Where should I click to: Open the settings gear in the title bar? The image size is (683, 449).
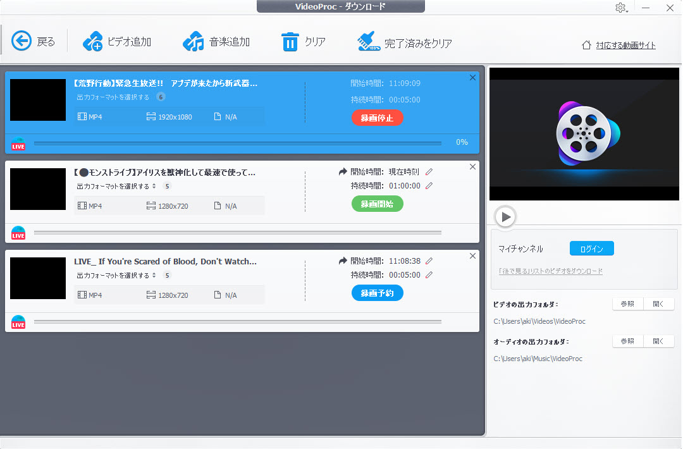(621, 8)
